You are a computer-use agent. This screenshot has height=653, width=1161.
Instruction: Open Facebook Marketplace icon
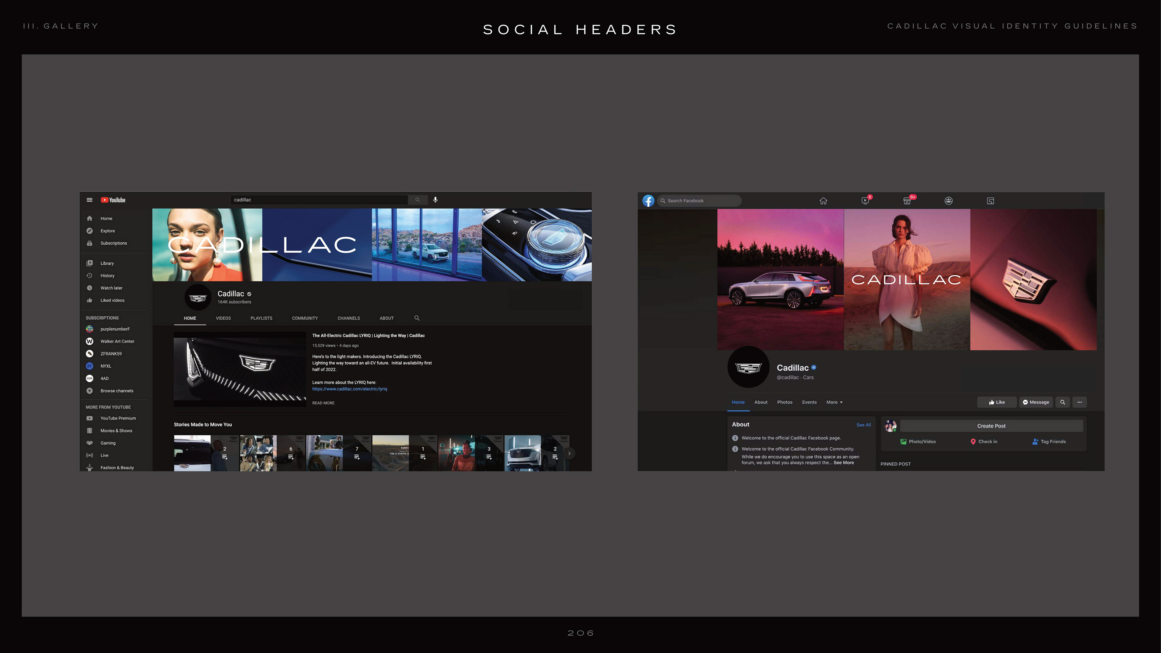(x=907, y=201)
